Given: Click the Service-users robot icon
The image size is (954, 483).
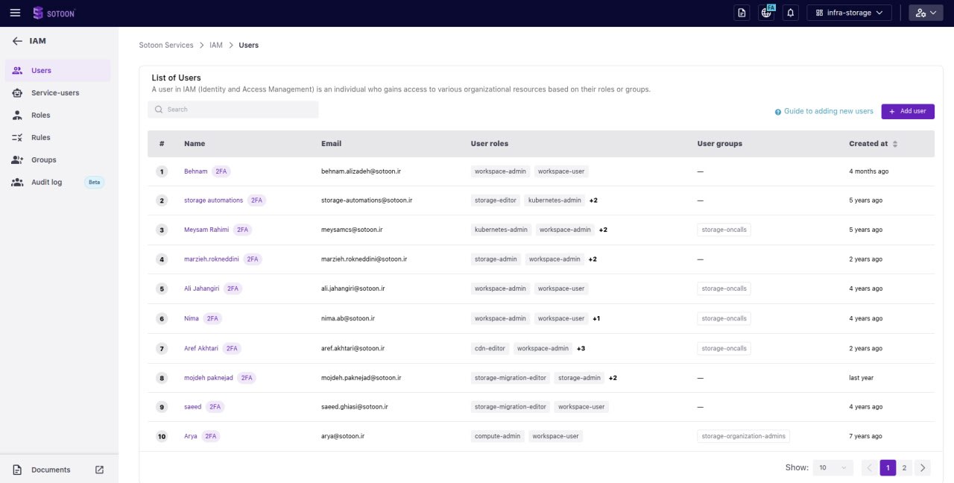Looking at the screenshot, I should click(x=17, y=93).
